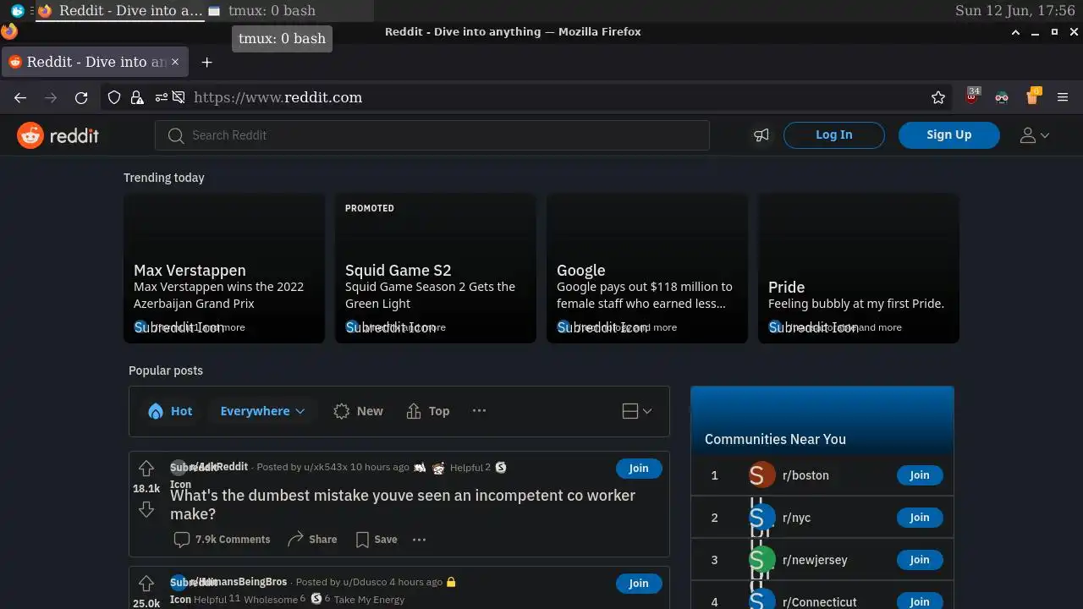Open the card view layout dropdown
Viewport: 1083px width, 609px height.
(637, 411)
